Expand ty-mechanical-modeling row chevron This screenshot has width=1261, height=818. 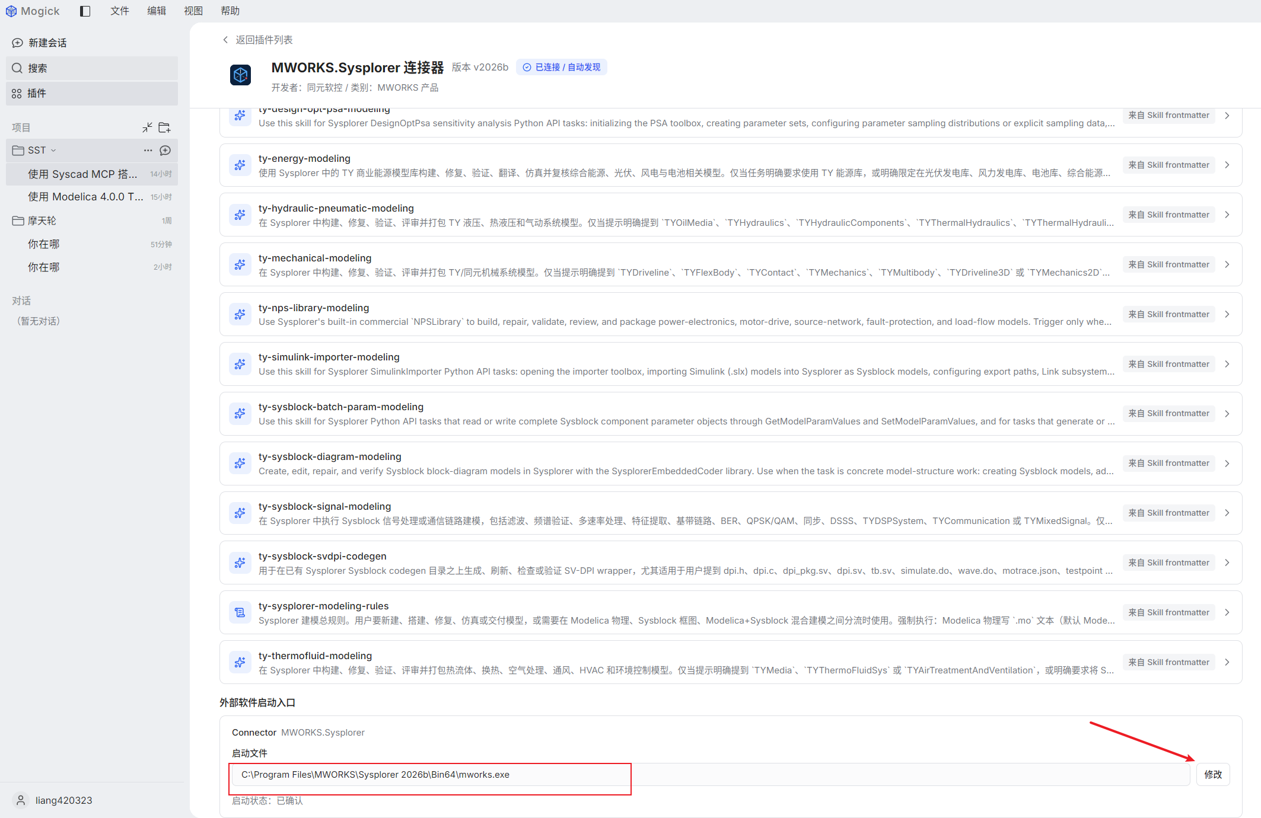1227,264
